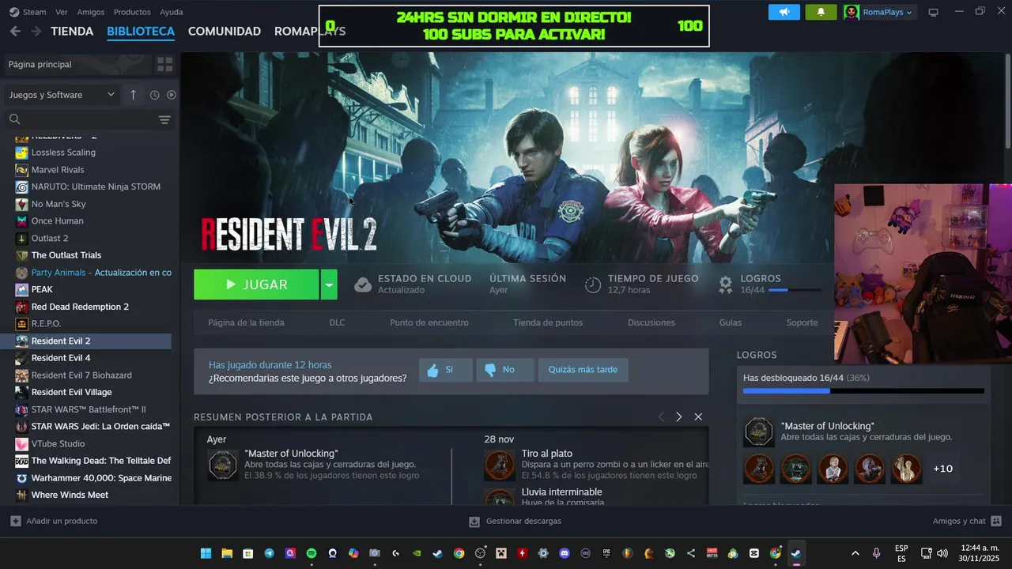Open Gestionar descargas
The width and height of the screenshot is (1012, 569).
point(515,521)
